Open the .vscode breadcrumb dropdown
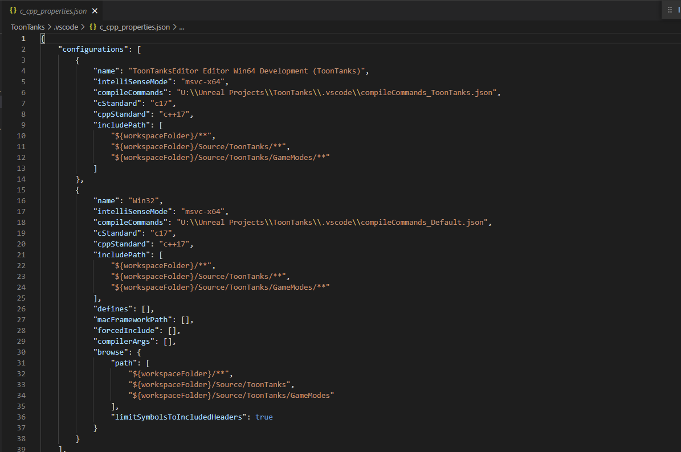 (66, 27)
